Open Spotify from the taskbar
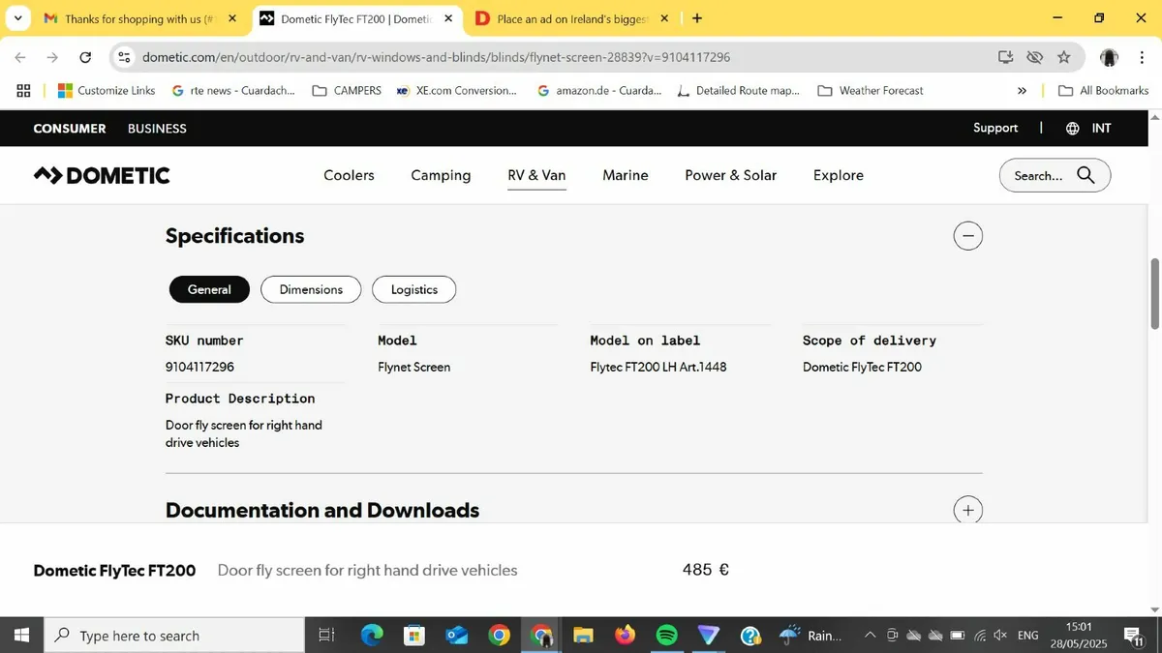Viewport: 1162px width, 653px height. [667, 635]
